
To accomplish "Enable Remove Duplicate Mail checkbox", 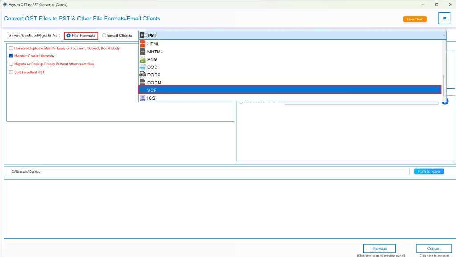I will [x=11, y=48].
